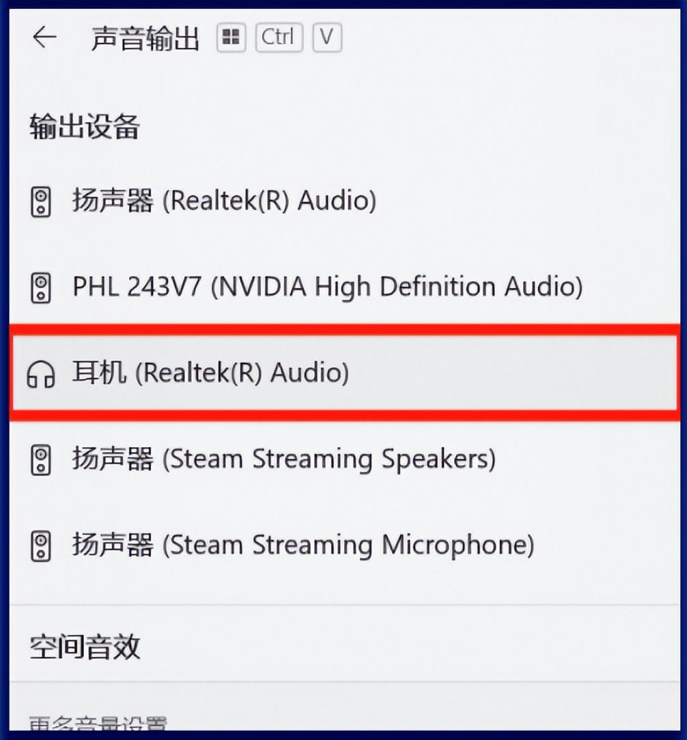
Task: Click the Windows key shortcut icon
Action: click(x=232, y=38)
